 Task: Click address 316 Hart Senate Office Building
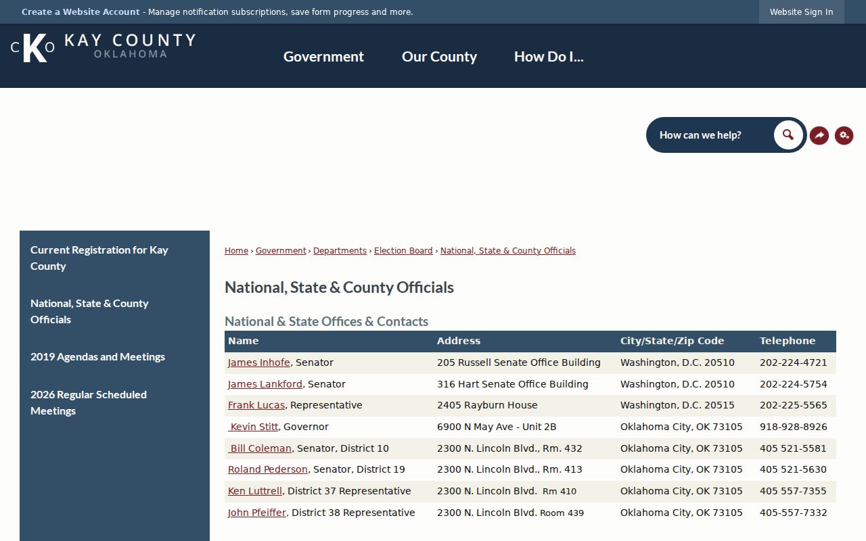[x=513, y=384]
